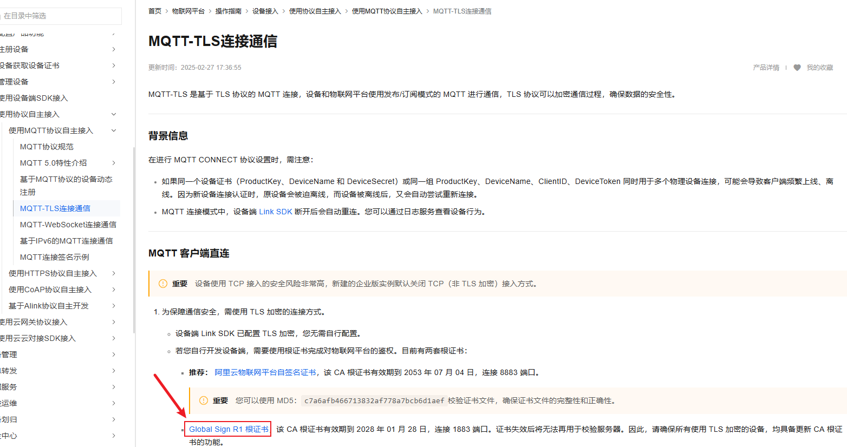Viewport: 847px width, 447px height.
Task: Collapse the 使用协议自主接入 chevron
Action: pos(114,114)
